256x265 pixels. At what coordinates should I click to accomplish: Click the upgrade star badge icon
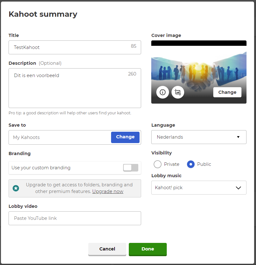point(16,188)
